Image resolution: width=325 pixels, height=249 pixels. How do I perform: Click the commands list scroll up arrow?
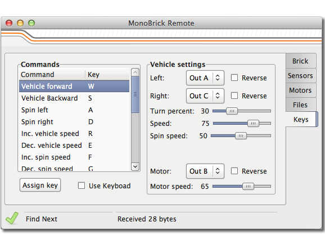click(x=135, y=73)
